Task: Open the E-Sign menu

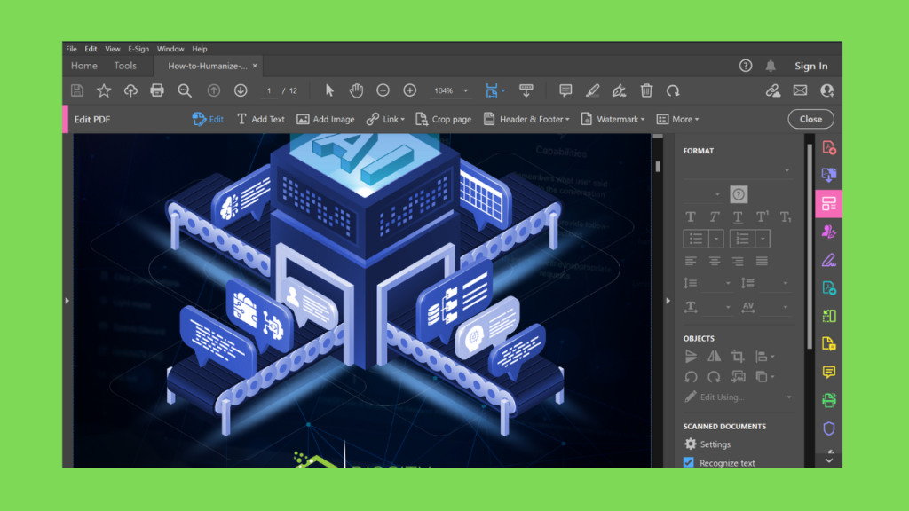Action: pos(138,49)
